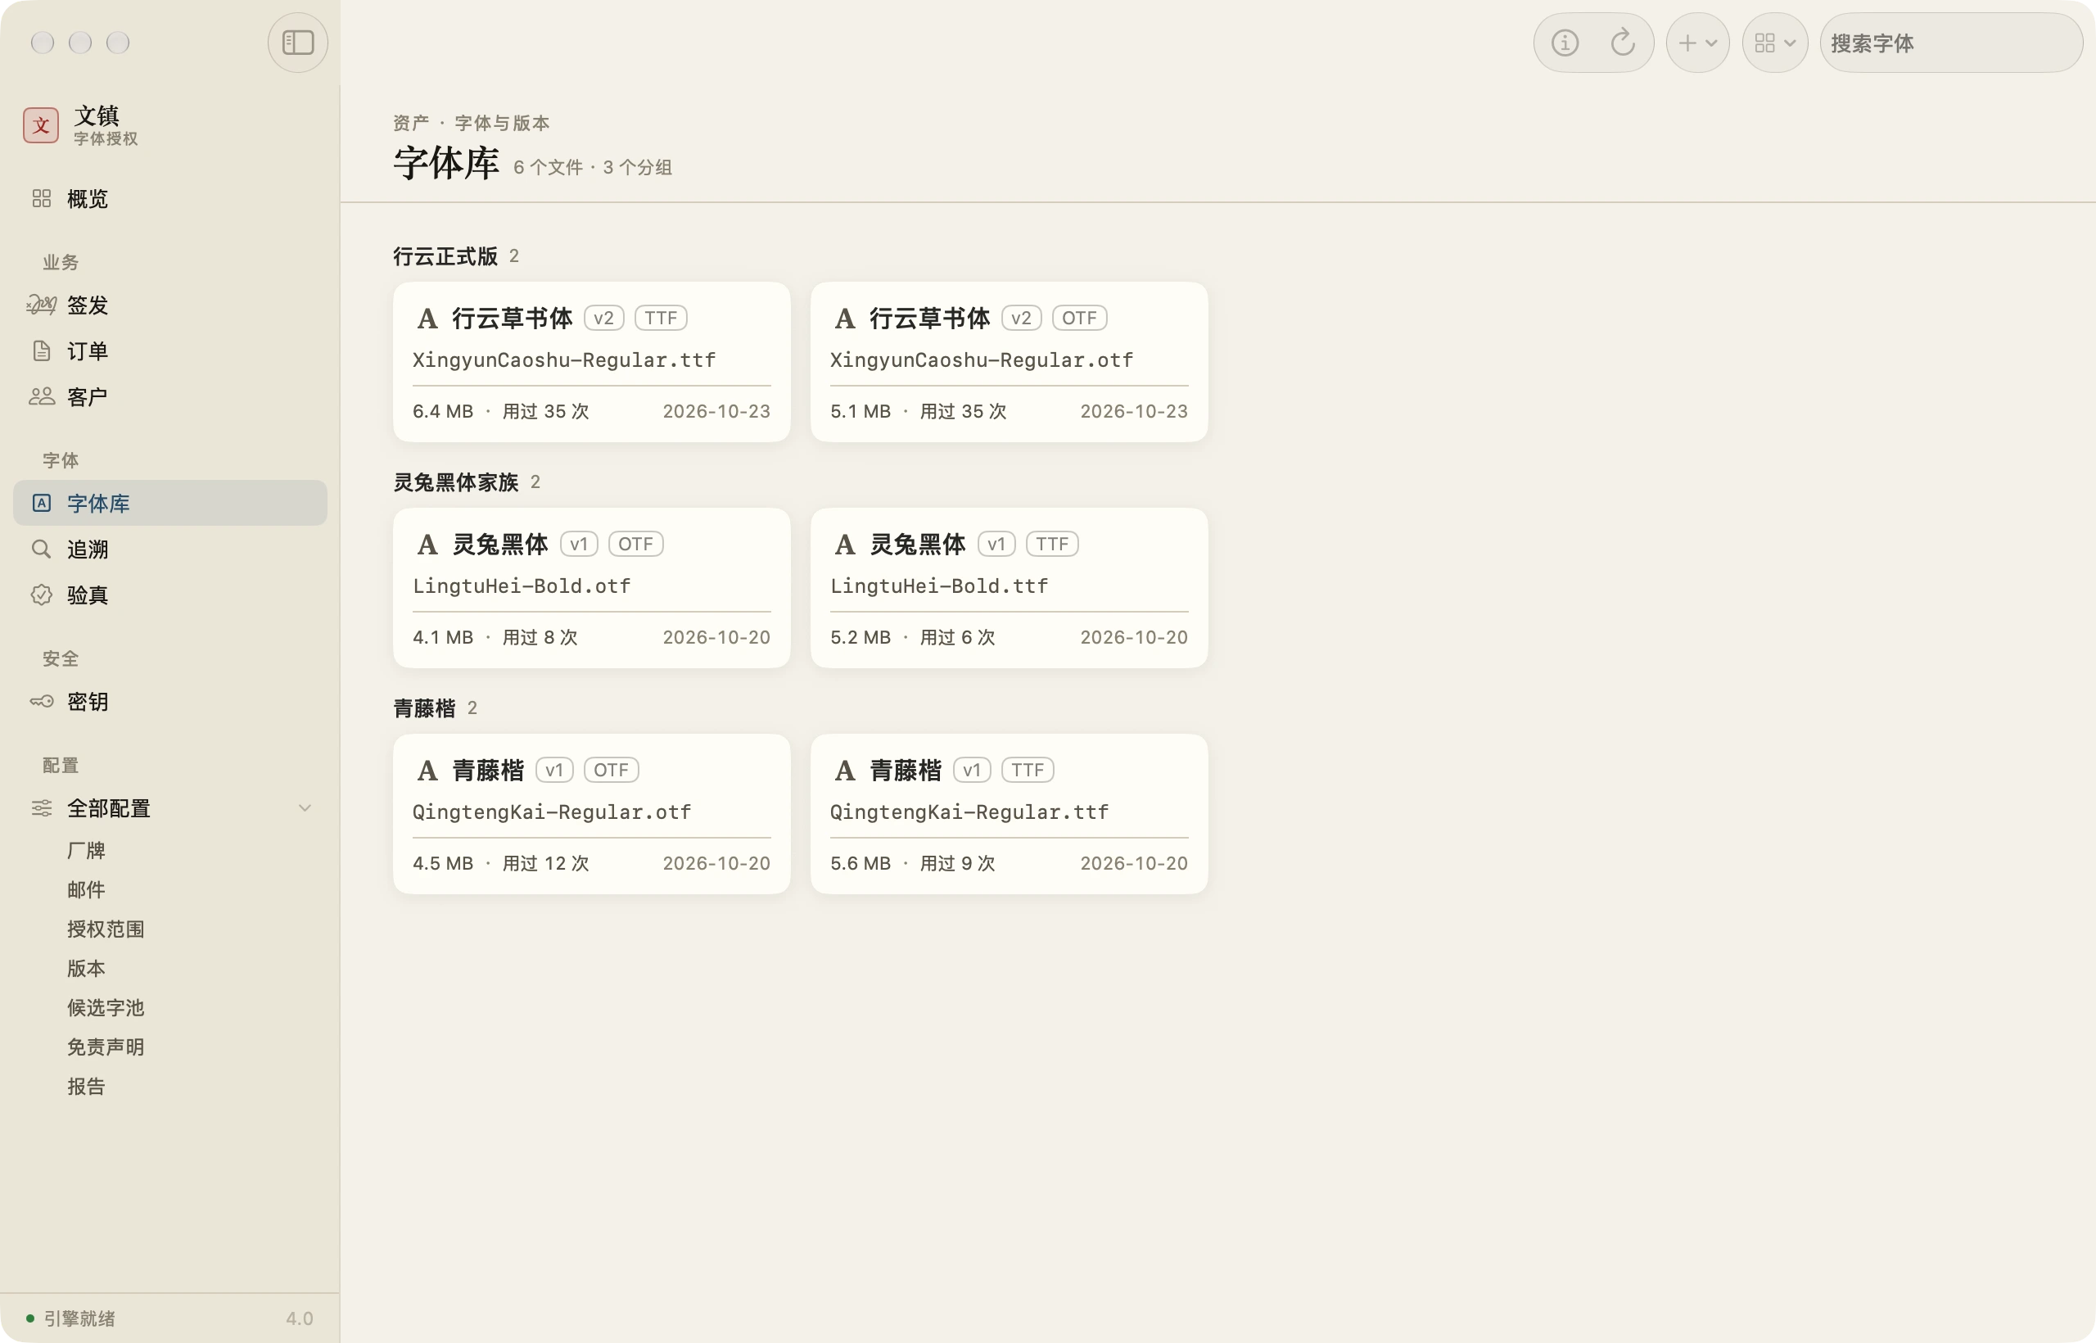
Task: Go to 签发 in the sidebar
Action: click(170, 305)
